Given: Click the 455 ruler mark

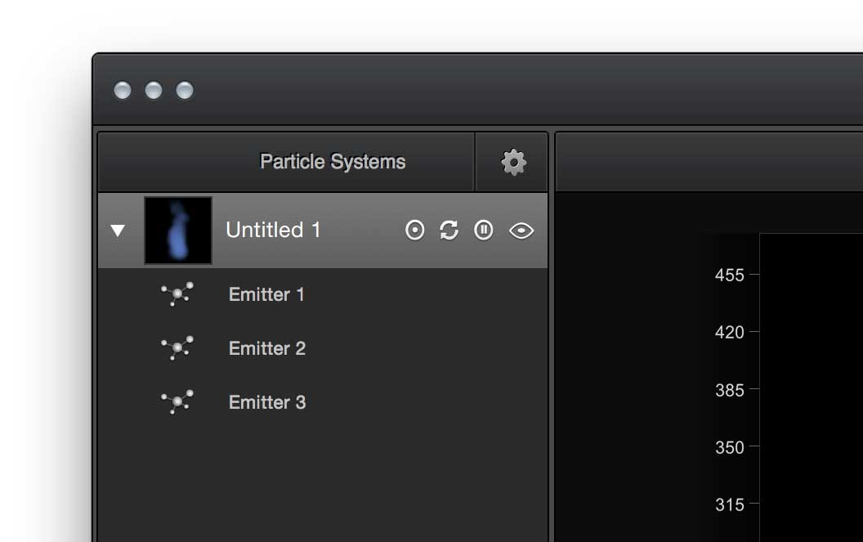Looking at the screenshot, I should click(x=729, y=275).
